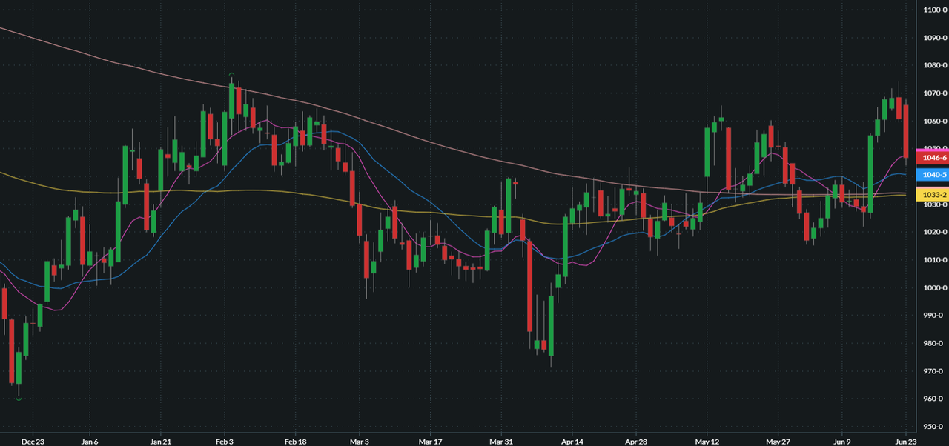Click the 960-0 price axis label
The image size is (949, 446).
click(933, 399)
